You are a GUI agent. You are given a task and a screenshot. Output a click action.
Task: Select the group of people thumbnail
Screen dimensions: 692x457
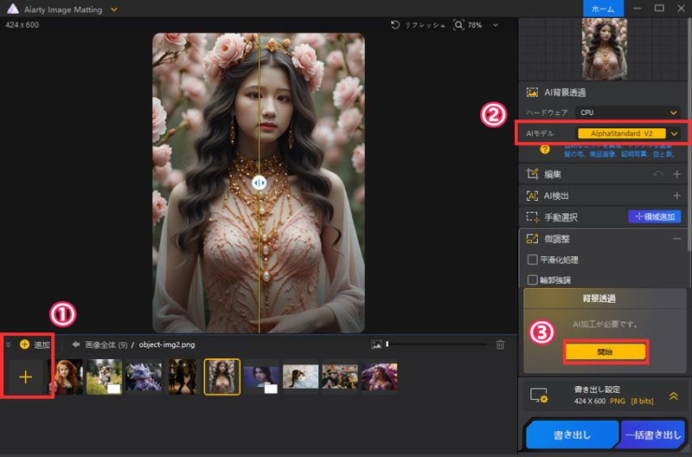pos(340,377)
